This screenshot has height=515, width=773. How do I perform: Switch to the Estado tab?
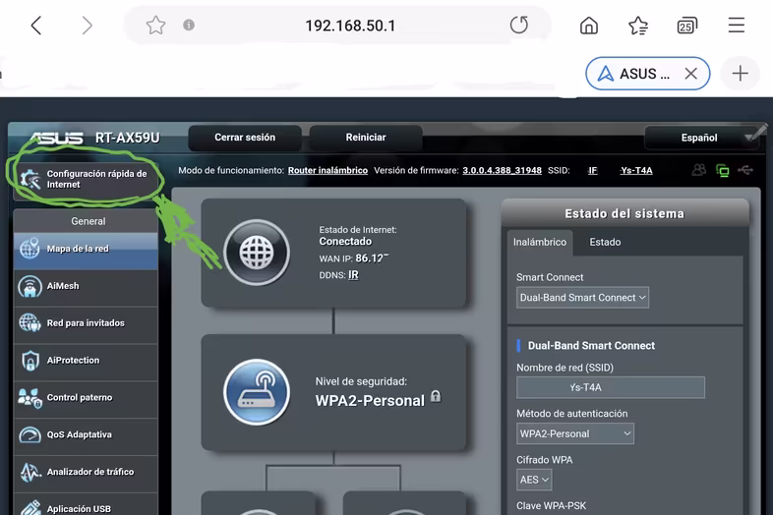coord(605,242)
